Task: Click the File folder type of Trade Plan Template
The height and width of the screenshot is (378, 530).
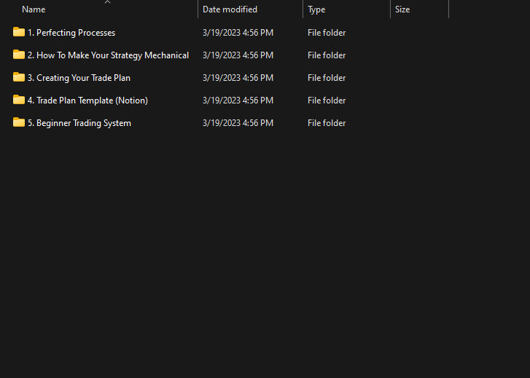Action: [327, 101]
